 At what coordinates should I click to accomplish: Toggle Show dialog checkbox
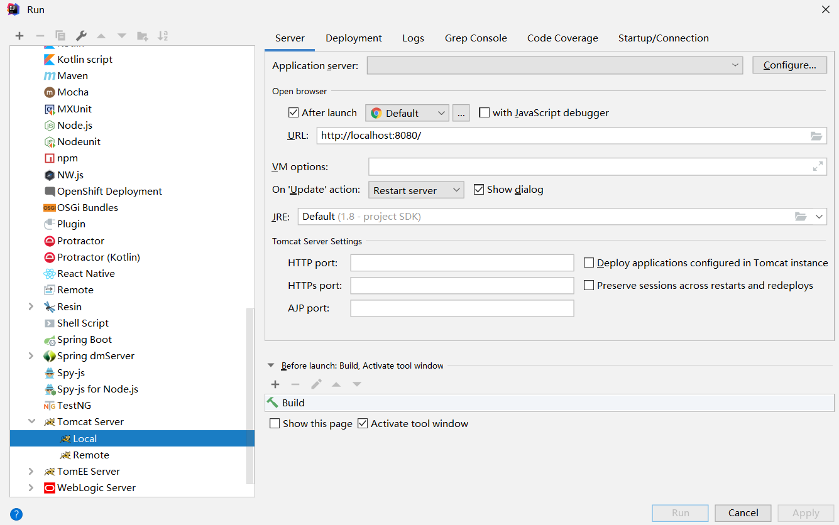click(479, 190)
